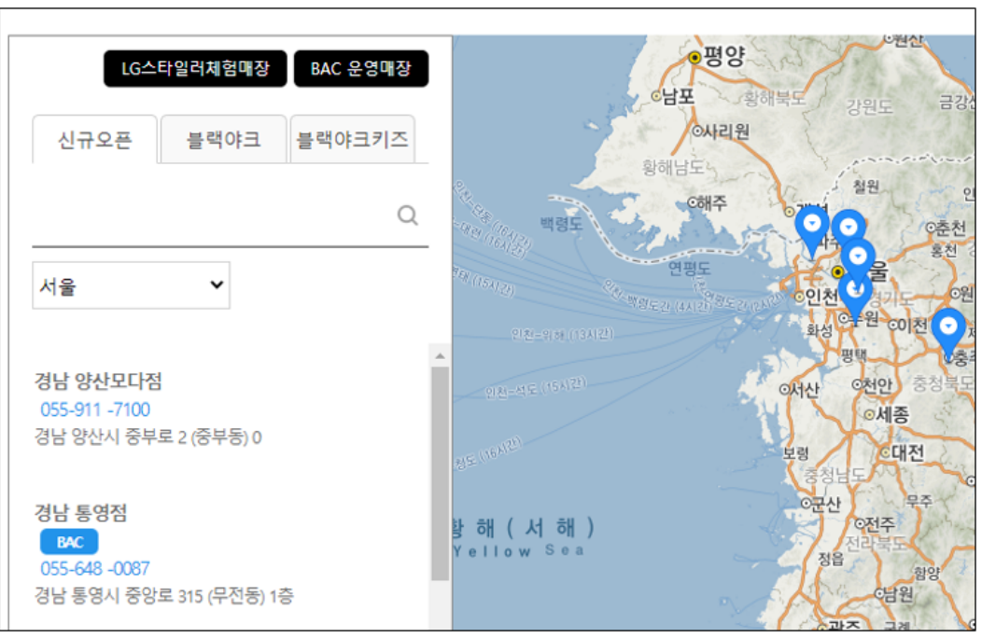Switch to the 블랙야크 tab

(x=224, y=140)
